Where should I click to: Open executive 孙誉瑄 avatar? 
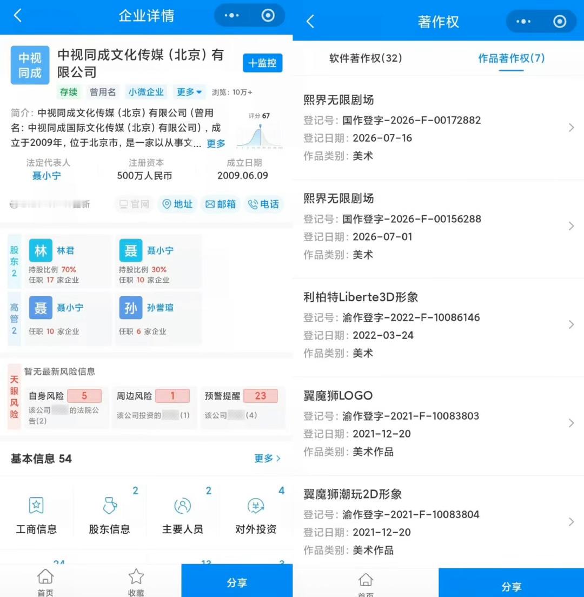point(131,308)
